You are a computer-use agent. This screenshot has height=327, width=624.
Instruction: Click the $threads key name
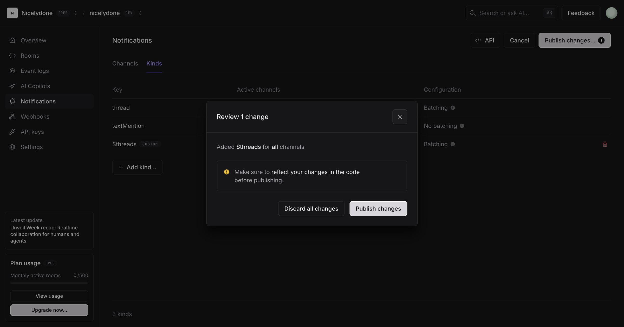coord(124,144)
